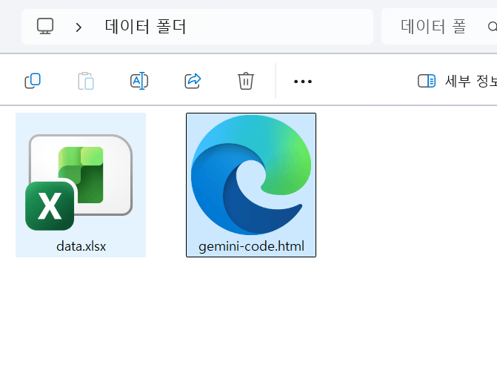
Task: Click the This PC monitor icon
Action: click(45, 27)
